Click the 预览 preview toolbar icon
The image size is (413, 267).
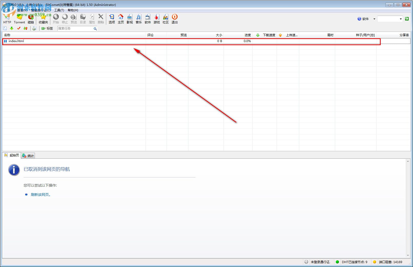coord(74,19)
